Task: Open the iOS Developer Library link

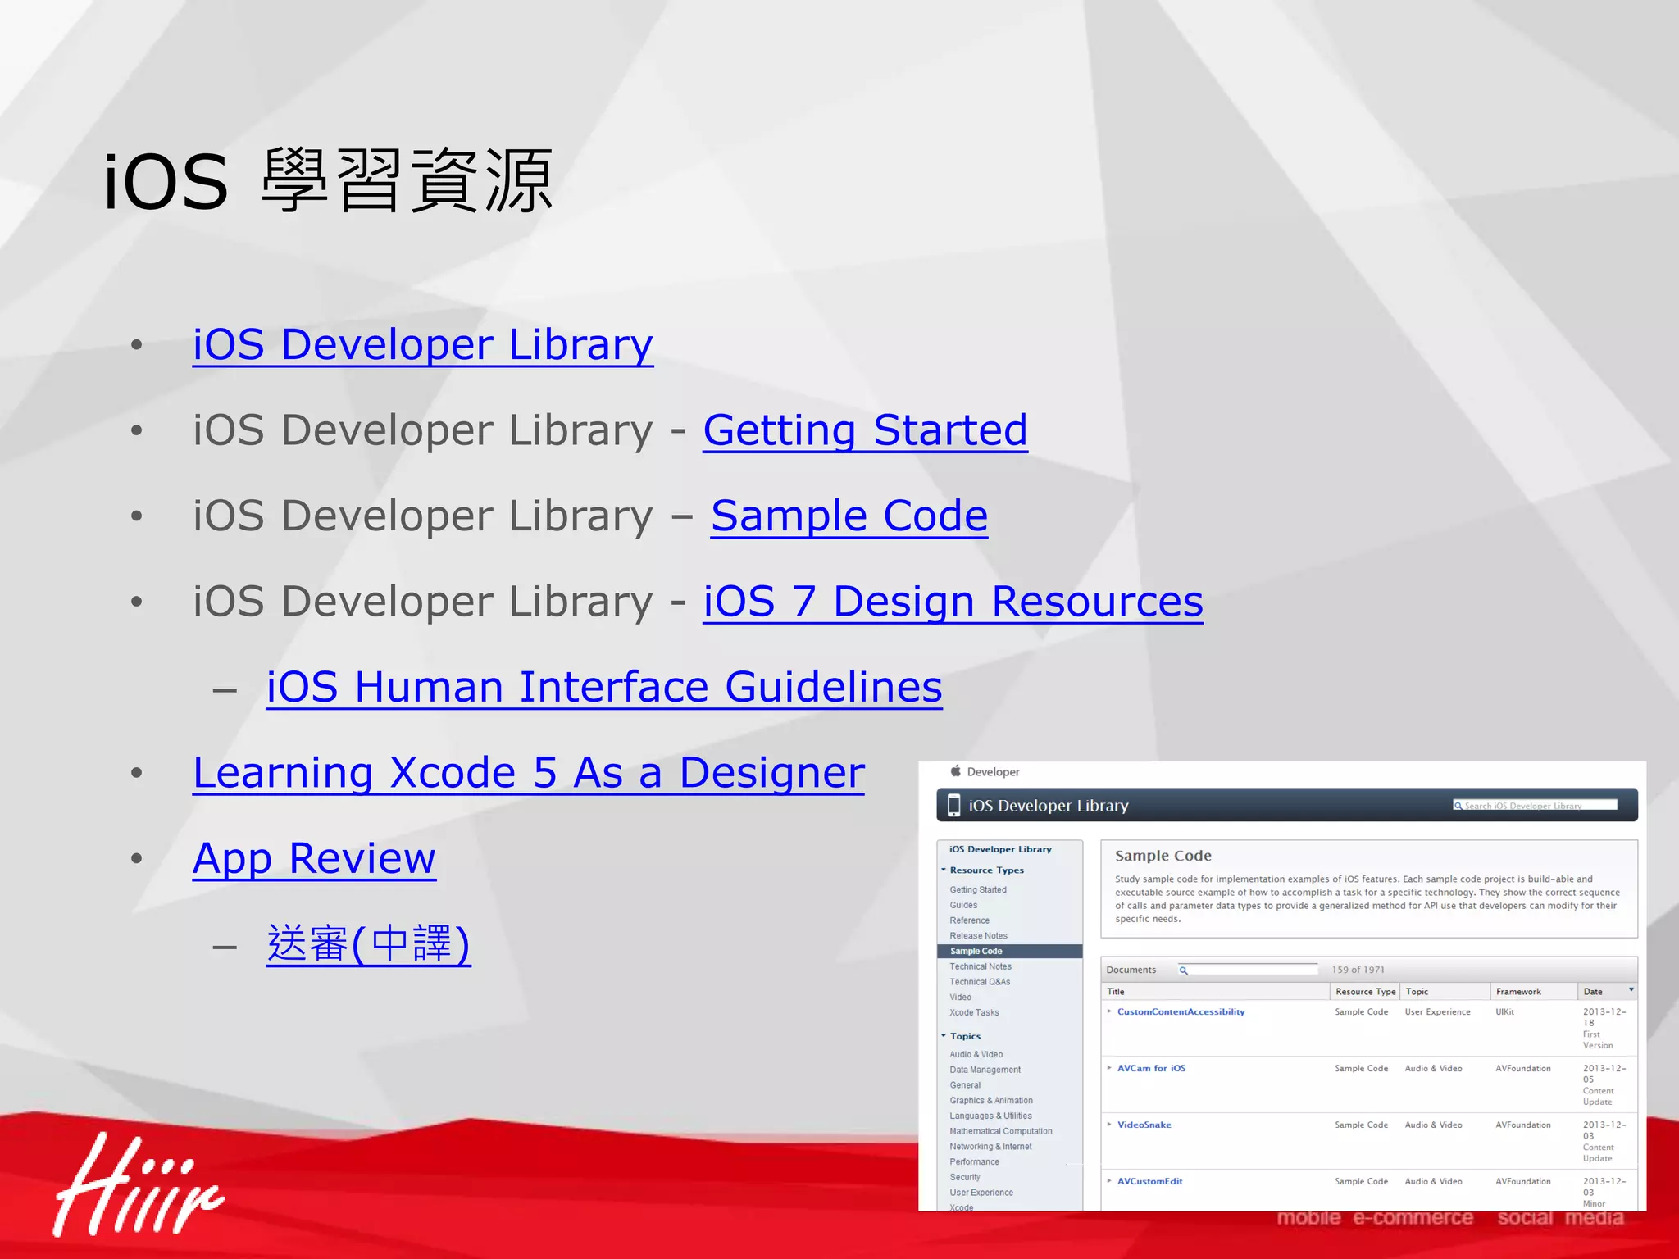Action: (x=423, y=344)
